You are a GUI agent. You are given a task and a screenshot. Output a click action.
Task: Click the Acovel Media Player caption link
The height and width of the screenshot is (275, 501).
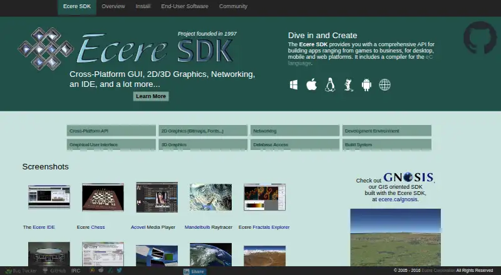[153, 227]
